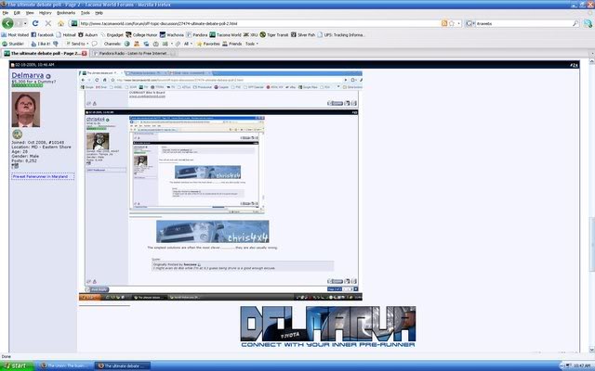Open the UPS Tracking Information bookmark
The height and width of the screenshot is (371, 595).
pos(341,35)
